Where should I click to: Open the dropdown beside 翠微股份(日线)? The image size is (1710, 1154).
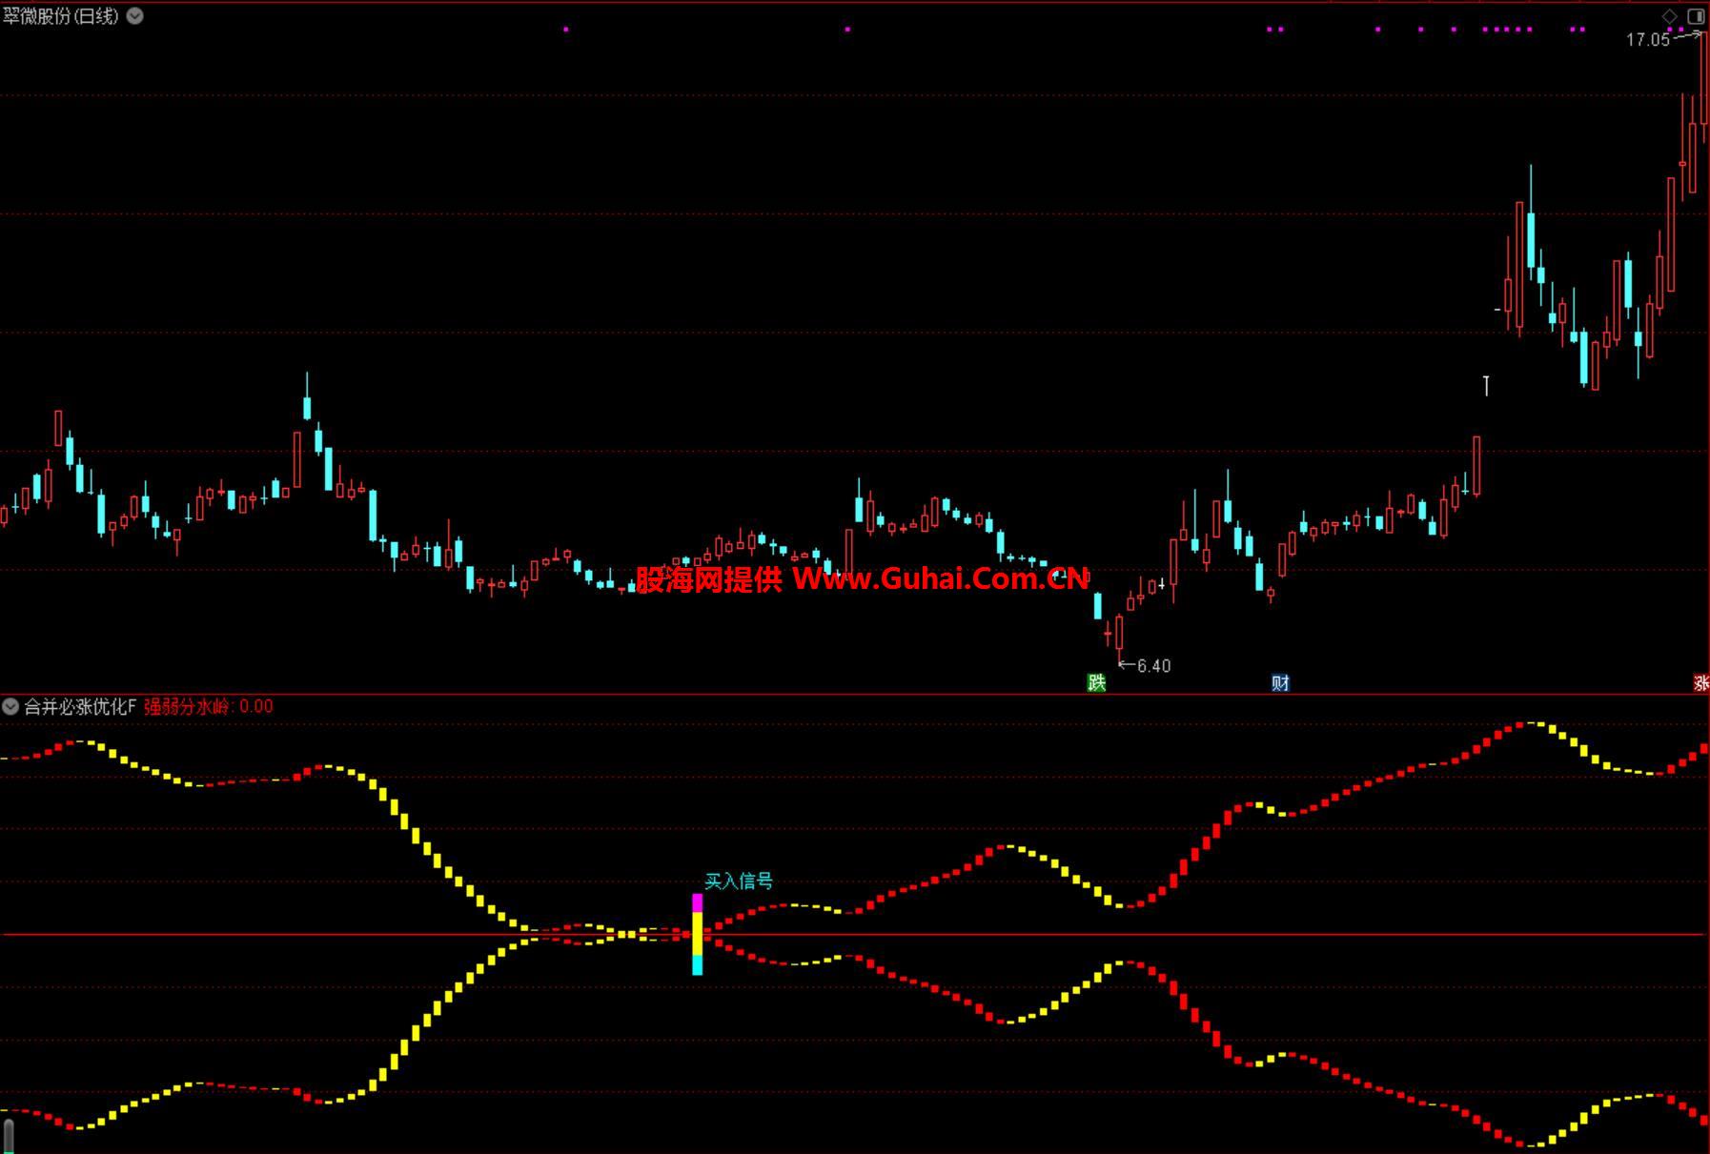(135, 16)
